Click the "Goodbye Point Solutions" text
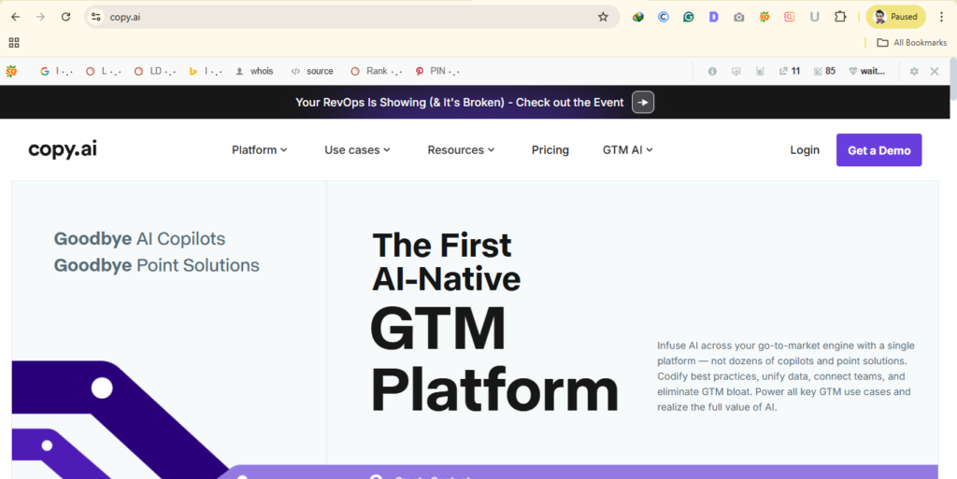 (x=156, y=266)
